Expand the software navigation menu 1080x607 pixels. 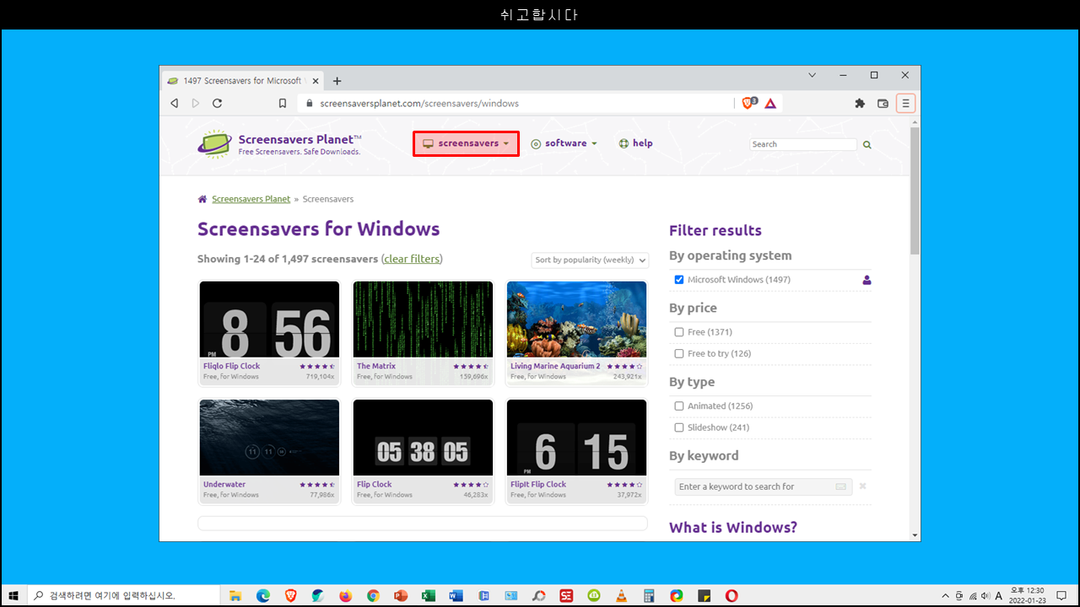(x=564, y=143)
